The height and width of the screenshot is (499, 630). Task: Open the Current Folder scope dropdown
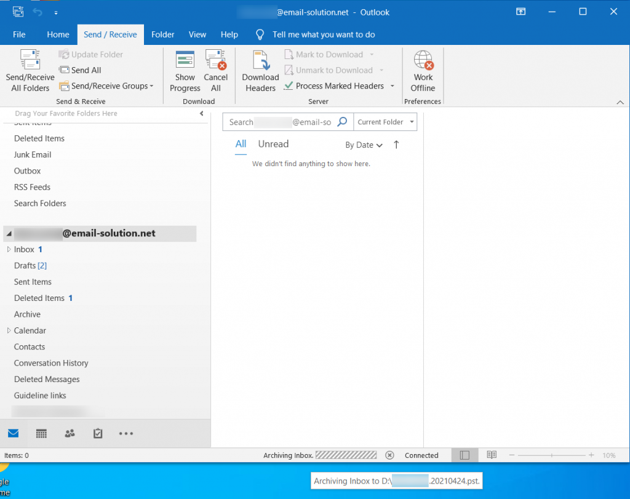[385, 122]
